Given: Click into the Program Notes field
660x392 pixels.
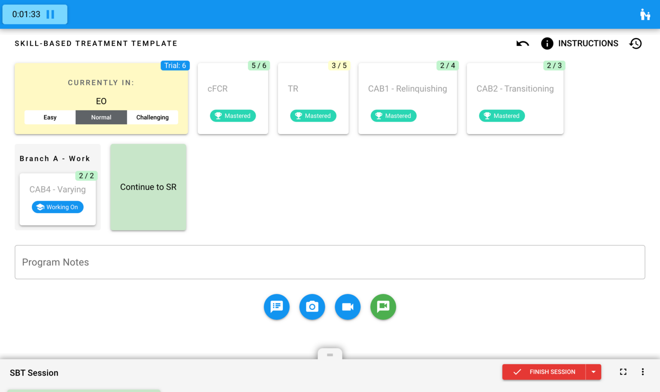Looking at the screenshot, I should [x=330, y=262].
